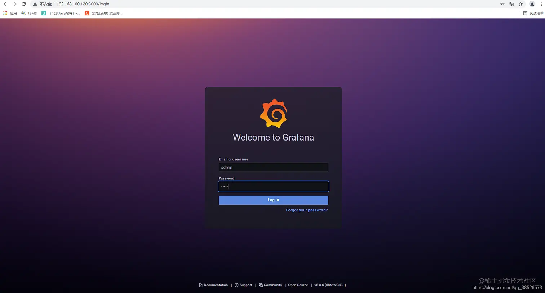This screenshot has width=545, height=293.
Task: Click the Forgot your password link
Action: pyautogui.click(x=307, y=210)
